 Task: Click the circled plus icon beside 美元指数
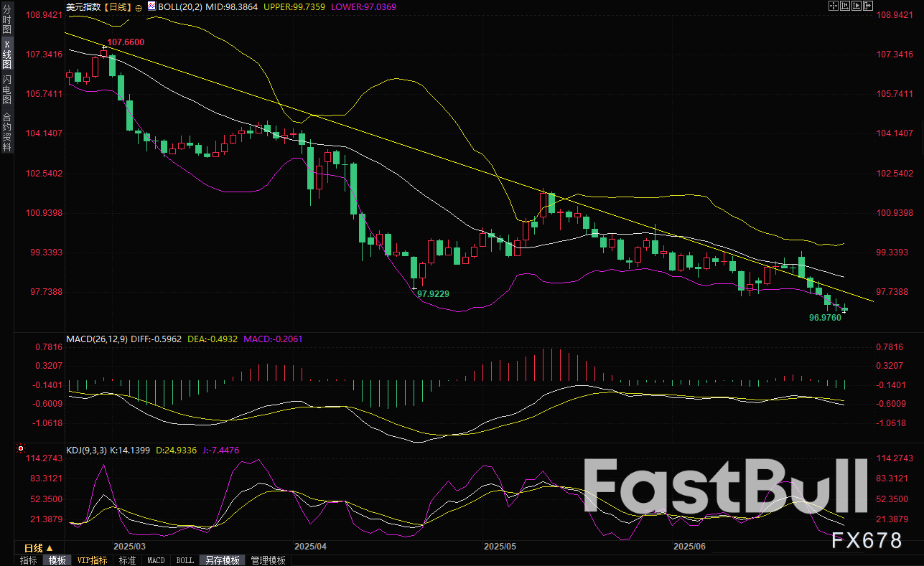coord(139,6)
